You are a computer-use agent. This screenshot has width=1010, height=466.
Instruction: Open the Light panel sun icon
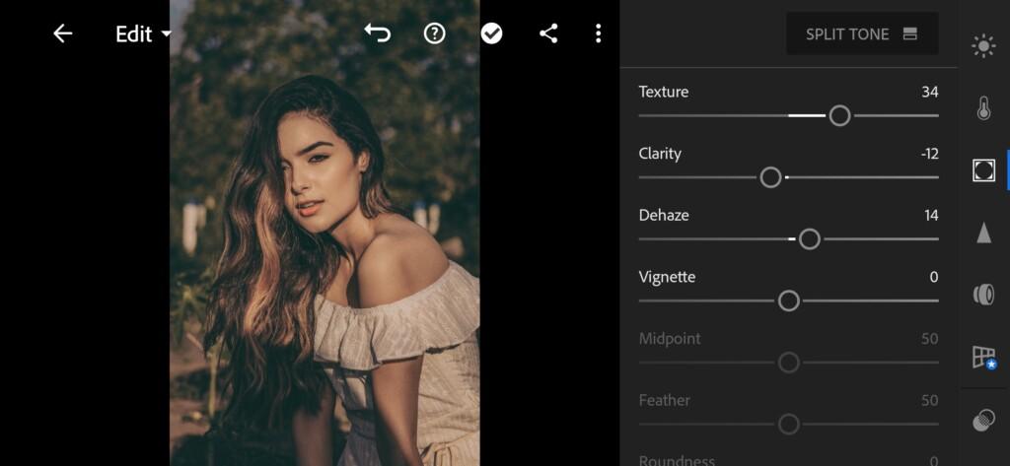983,46
